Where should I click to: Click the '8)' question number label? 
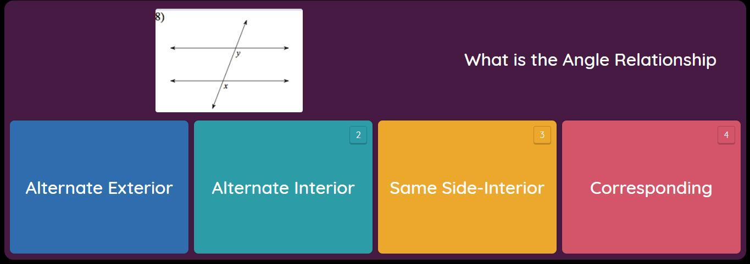[160, 16]
